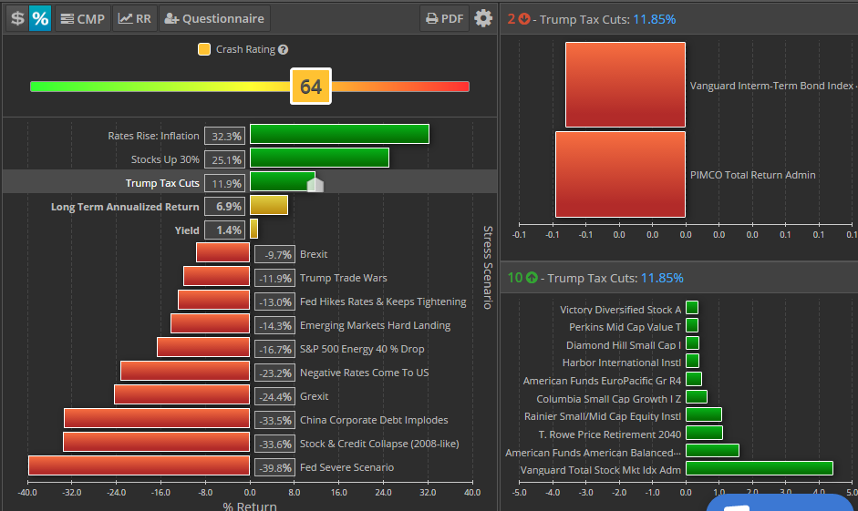Click the Crash Rating help icon
The height and width of the screenshot is (511, 858).
pyautogui.click(x=283, y=50)
